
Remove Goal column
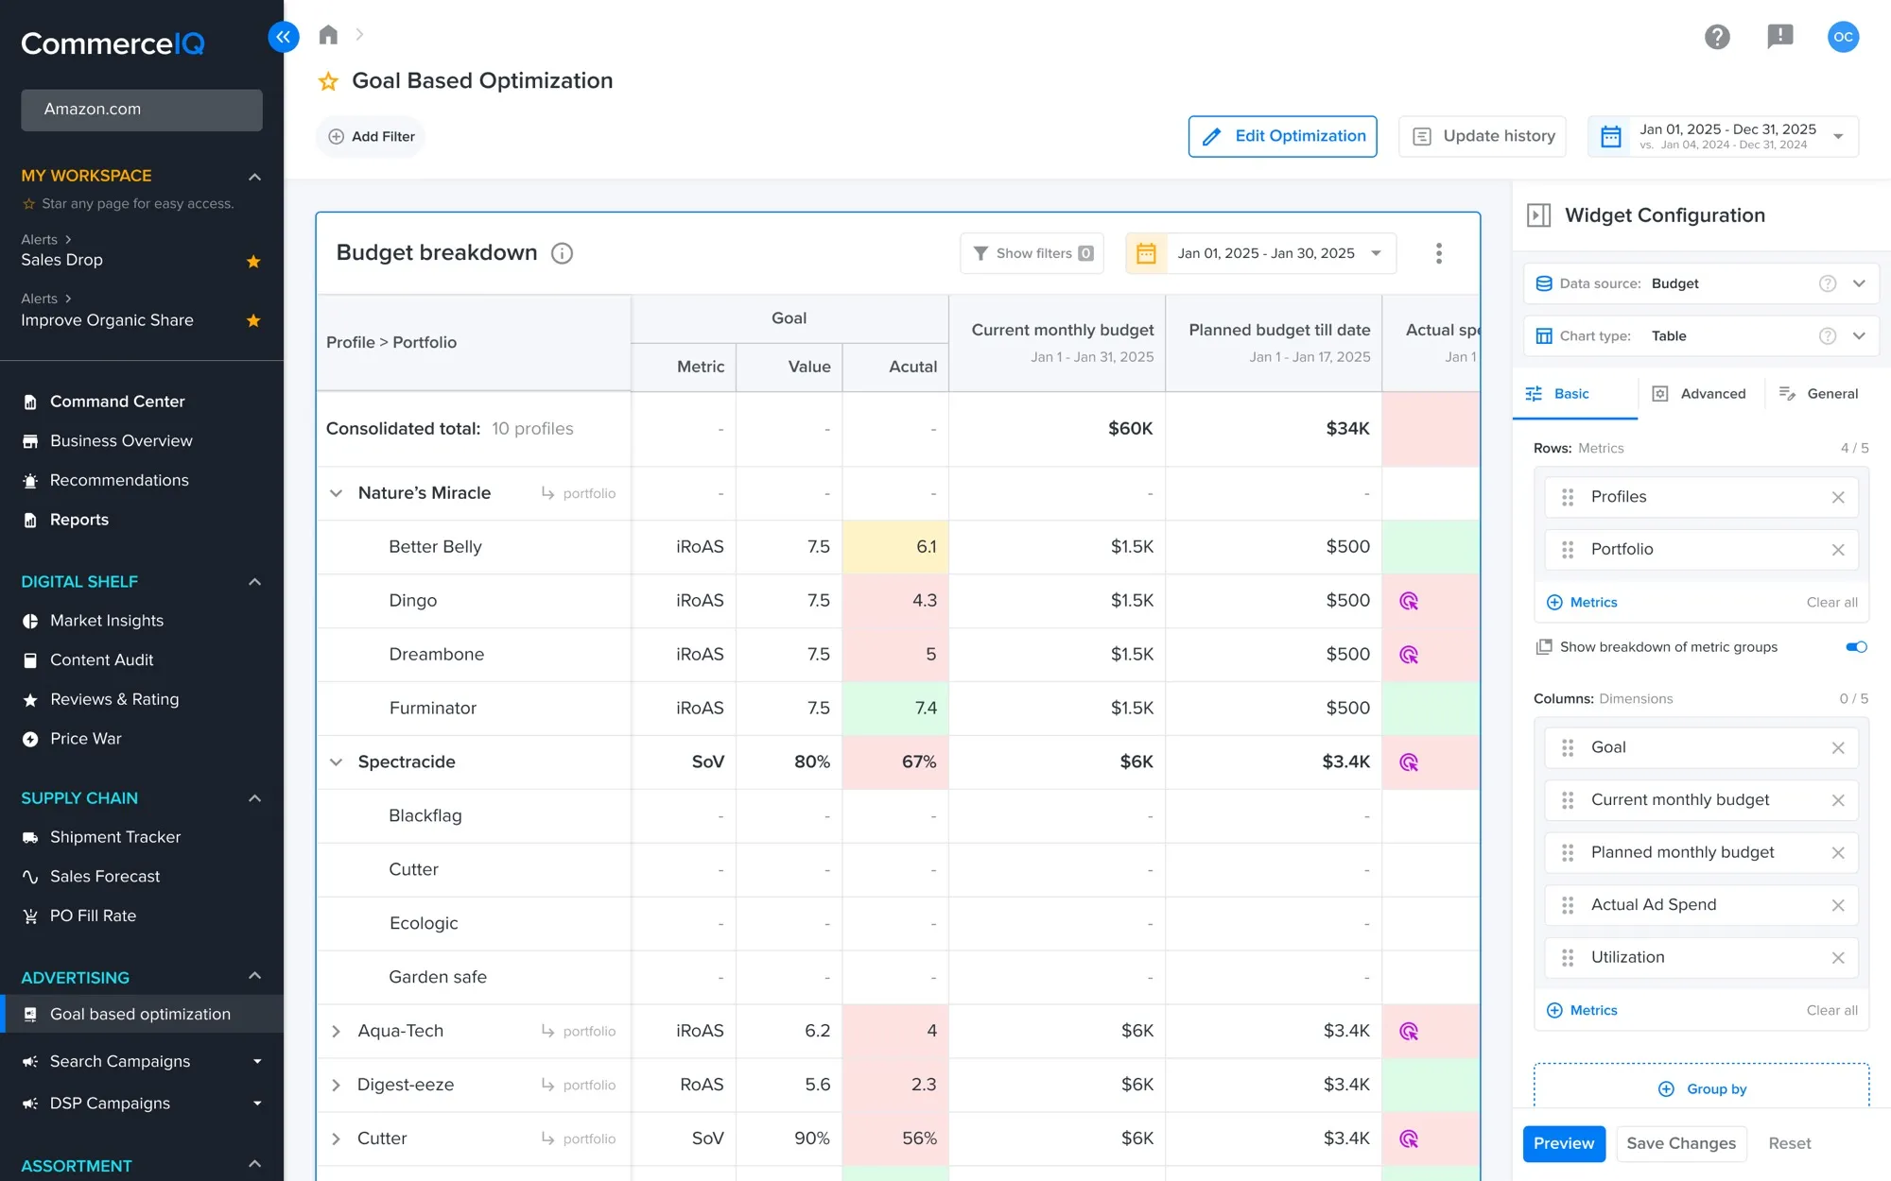click(x=1838, y=748)
